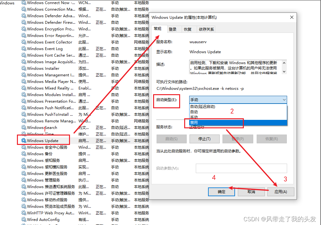
Task: Click gear icon beside Windows Push Notifications
Action: coord(24,108)
